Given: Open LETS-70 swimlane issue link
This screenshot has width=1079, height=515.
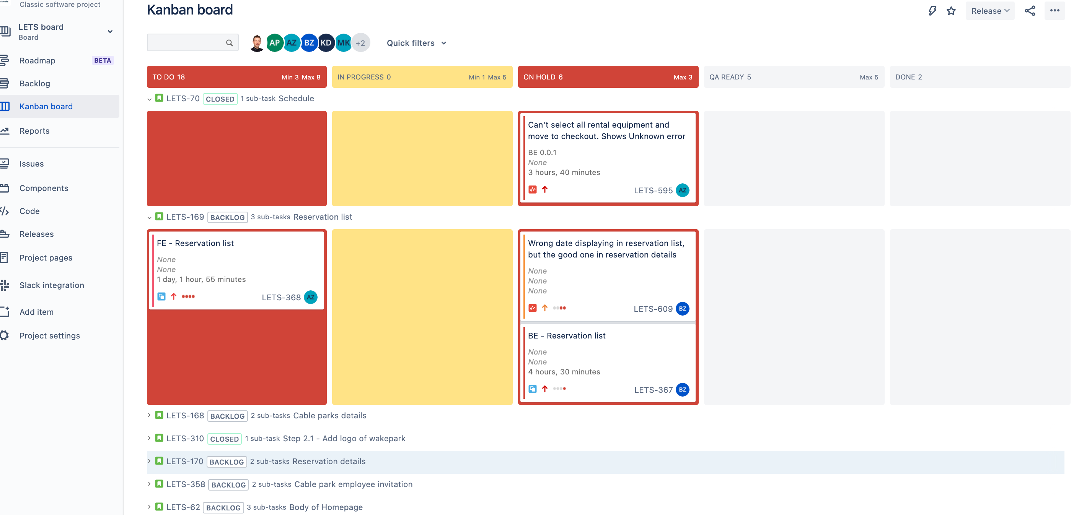Looking at the screenshot, I should pyautogui.click(x=183, y=98).
